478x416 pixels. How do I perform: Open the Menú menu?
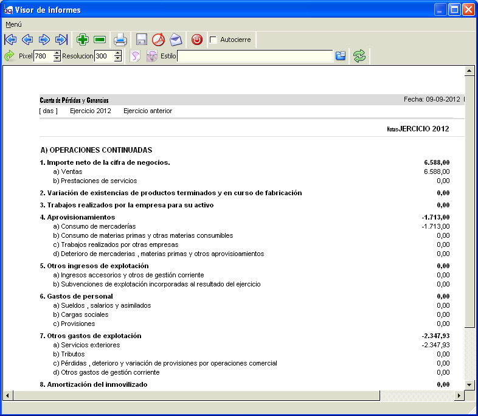[13, 24]
